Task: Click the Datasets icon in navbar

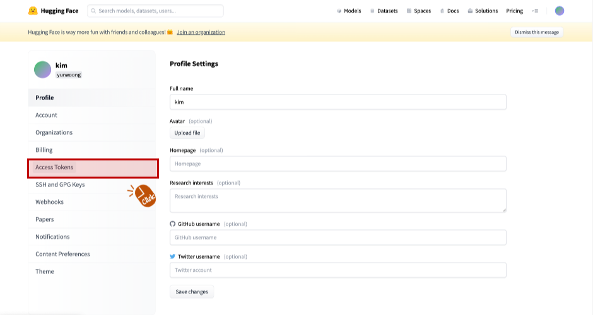Action: pyautogui.click(x=372, y=11)
